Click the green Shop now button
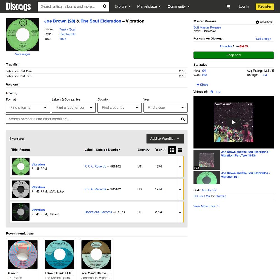280x280 pixels. (234, 55)
